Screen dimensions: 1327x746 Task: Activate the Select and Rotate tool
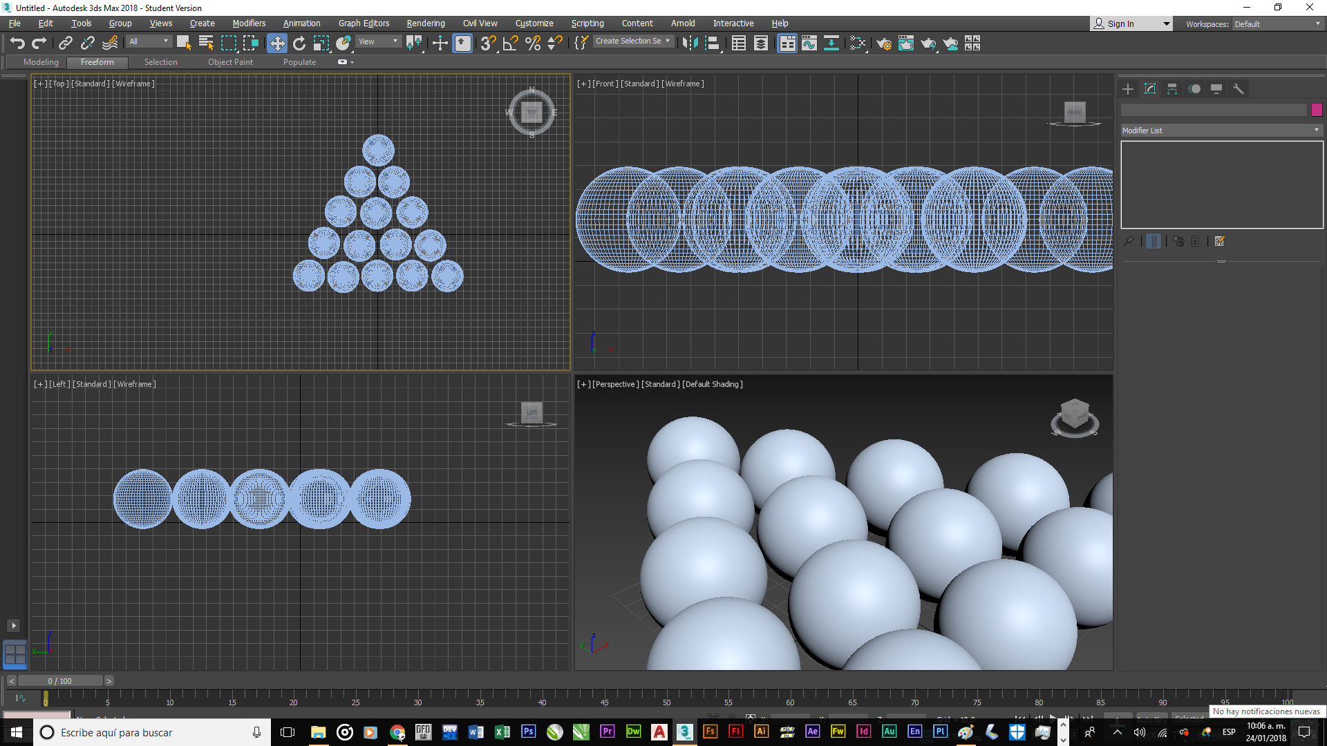click(x=299, y=43)
